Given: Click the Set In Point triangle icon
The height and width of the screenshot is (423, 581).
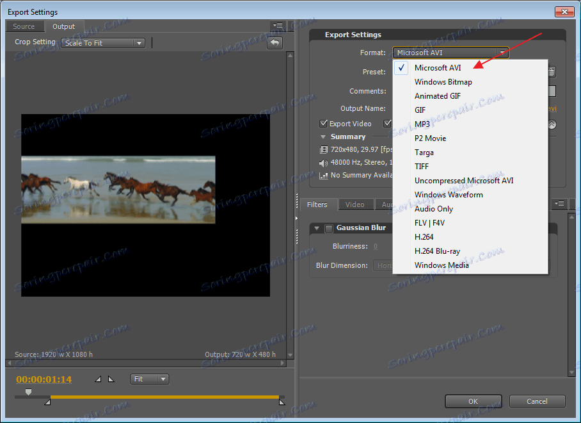Looking at the screenshot, I should click(x=98, y=379).
